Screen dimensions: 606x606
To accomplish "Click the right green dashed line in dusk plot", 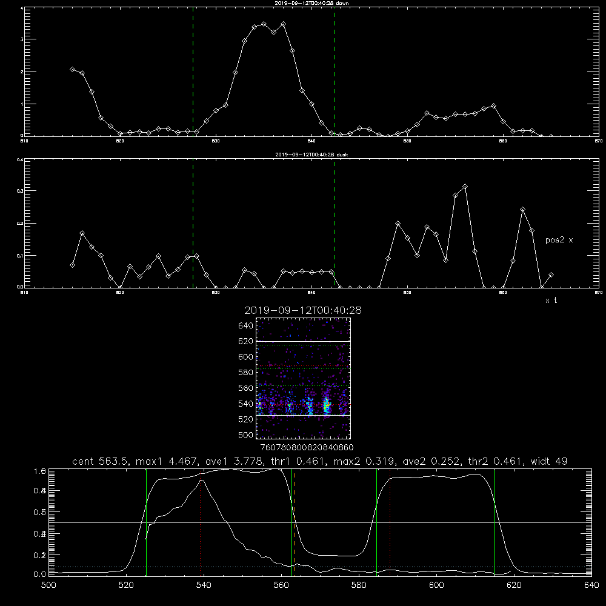I will (x=335, y=224).
